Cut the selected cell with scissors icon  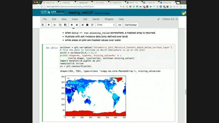click(x=55, y=25)
